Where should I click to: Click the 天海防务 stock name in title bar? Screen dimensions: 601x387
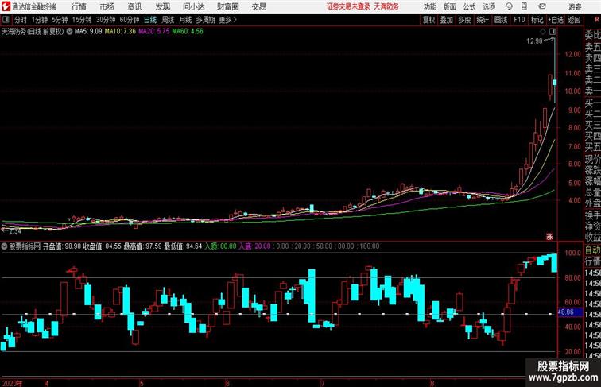[386, 6]
